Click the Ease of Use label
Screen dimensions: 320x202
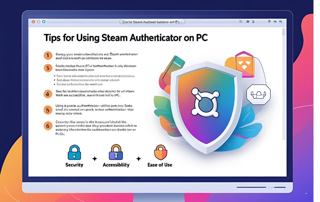point(160,165)
